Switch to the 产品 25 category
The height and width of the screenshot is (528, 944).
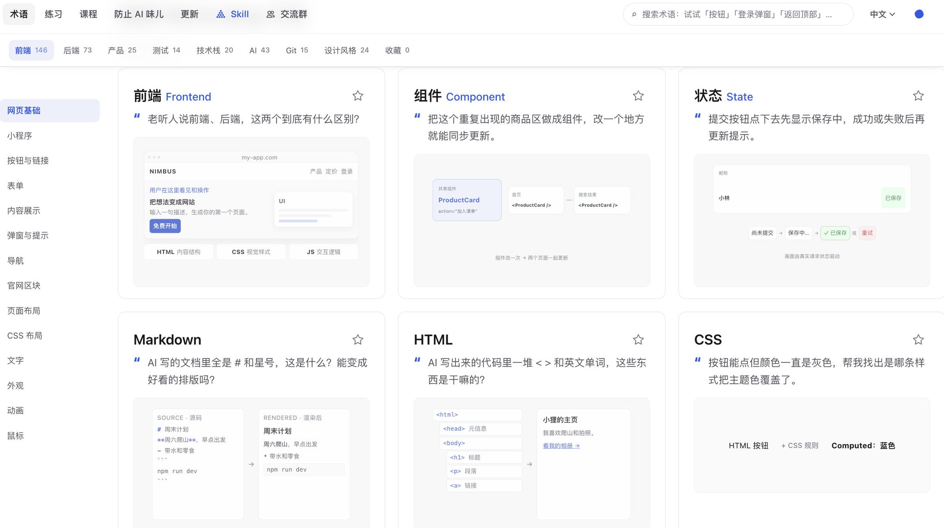(122, 50)
